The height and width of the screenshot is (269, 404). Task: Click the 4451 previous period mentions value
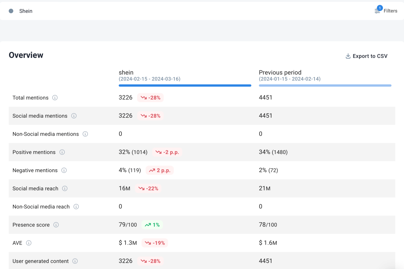[265, 97]
